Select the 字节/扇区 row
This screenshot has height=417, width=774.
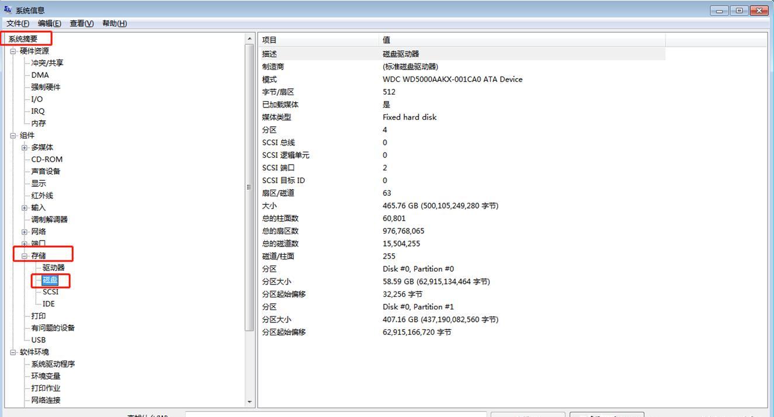462,92
